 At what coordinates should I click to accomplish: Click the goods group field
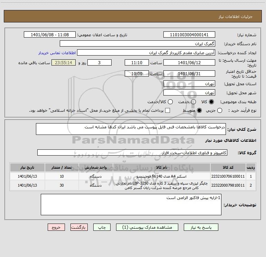(132, 152)
